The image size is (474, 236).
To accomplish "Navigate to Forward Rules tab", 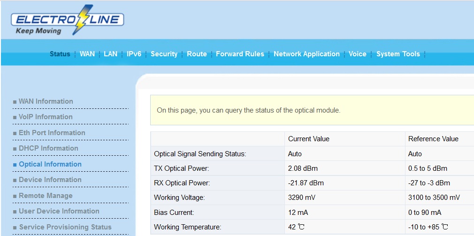I will click(240, 54).
